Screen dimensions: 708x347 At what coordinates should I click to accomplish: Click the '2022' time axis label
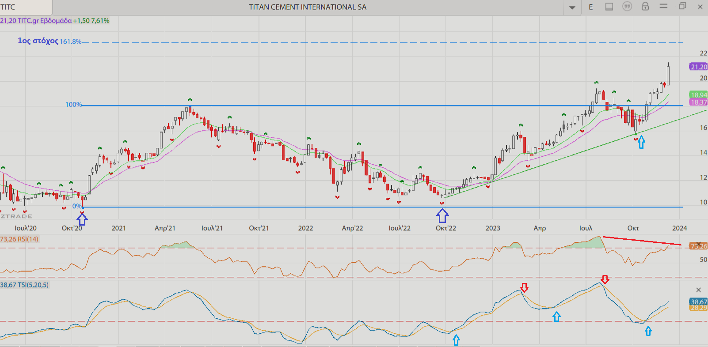coord(305,228)
